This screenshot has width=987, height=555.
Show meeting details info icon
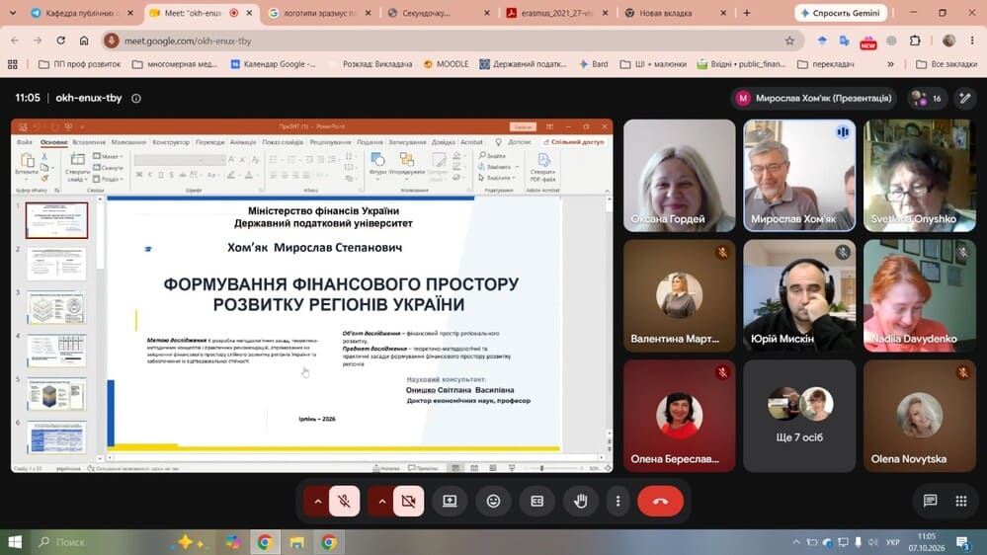tap(136, 98)
